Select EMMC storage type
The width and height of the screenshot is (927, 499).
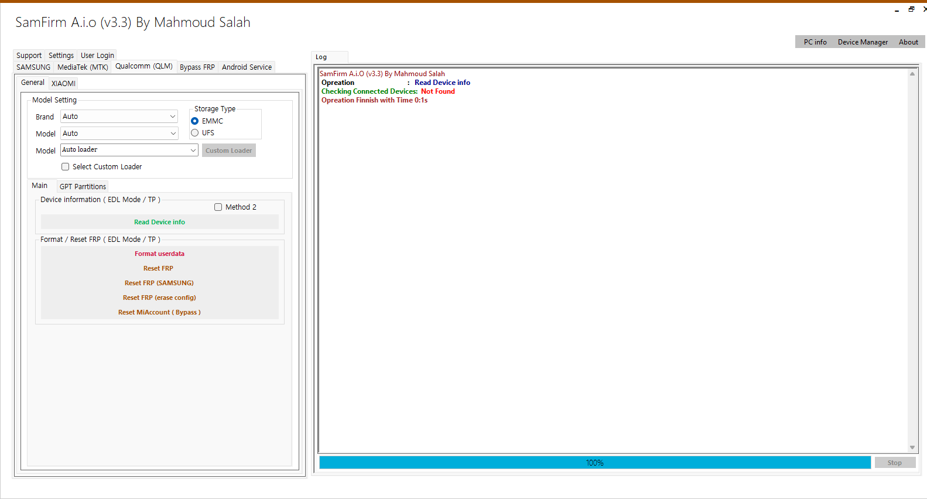click(x=207, y=121)
